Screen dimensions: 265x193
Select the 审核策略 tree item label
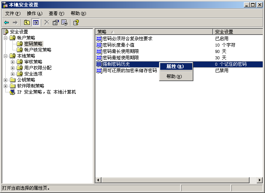[33, 62]
